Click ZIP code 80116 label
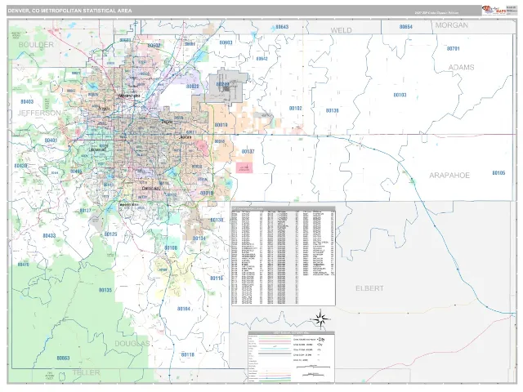This screenshot has width=523, height=392. pos(216,278)
